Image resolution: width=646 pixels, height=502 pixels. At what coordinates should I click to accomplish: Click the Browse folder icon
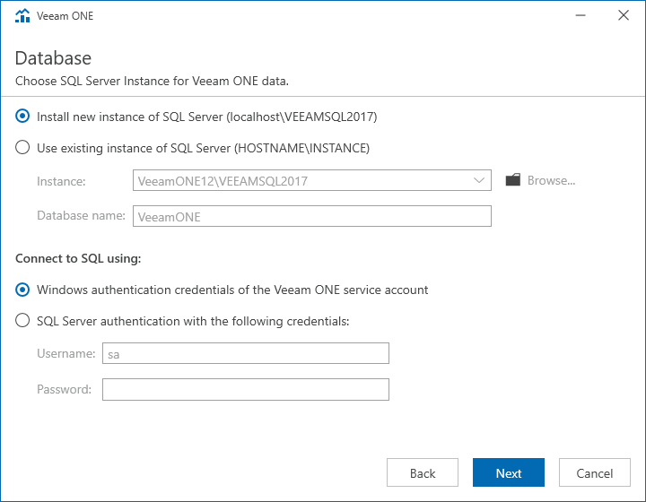click(513, 180)
